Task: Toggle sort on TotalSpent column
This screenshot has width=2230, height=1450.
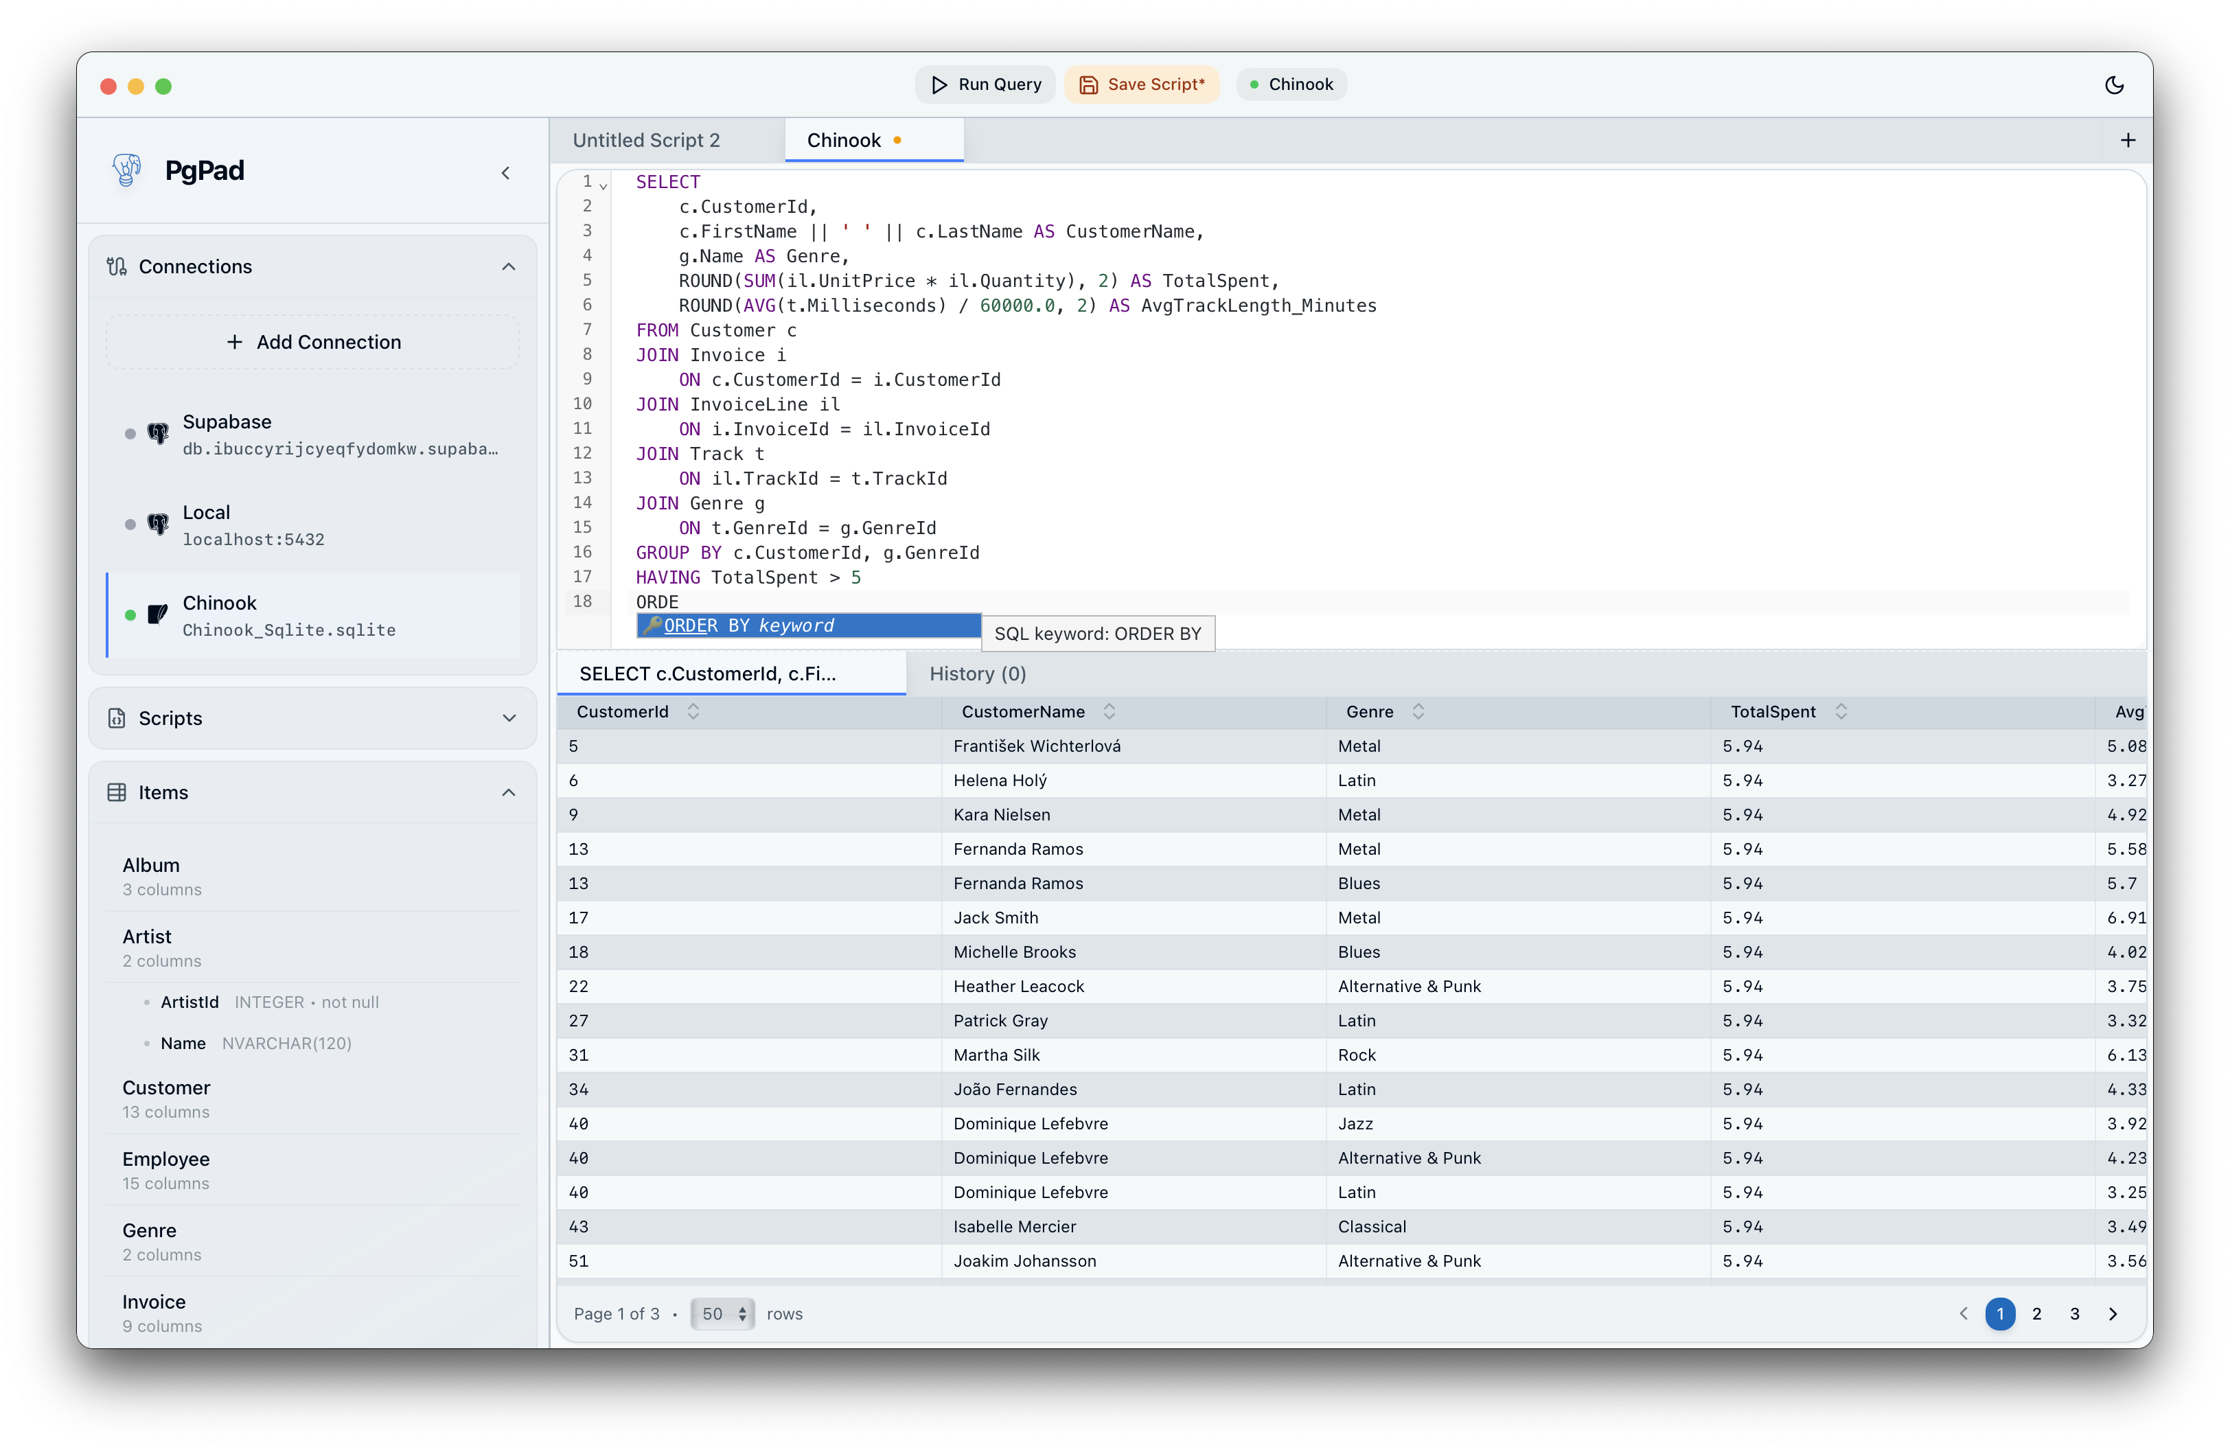Action: click(x=1840, y=712)
